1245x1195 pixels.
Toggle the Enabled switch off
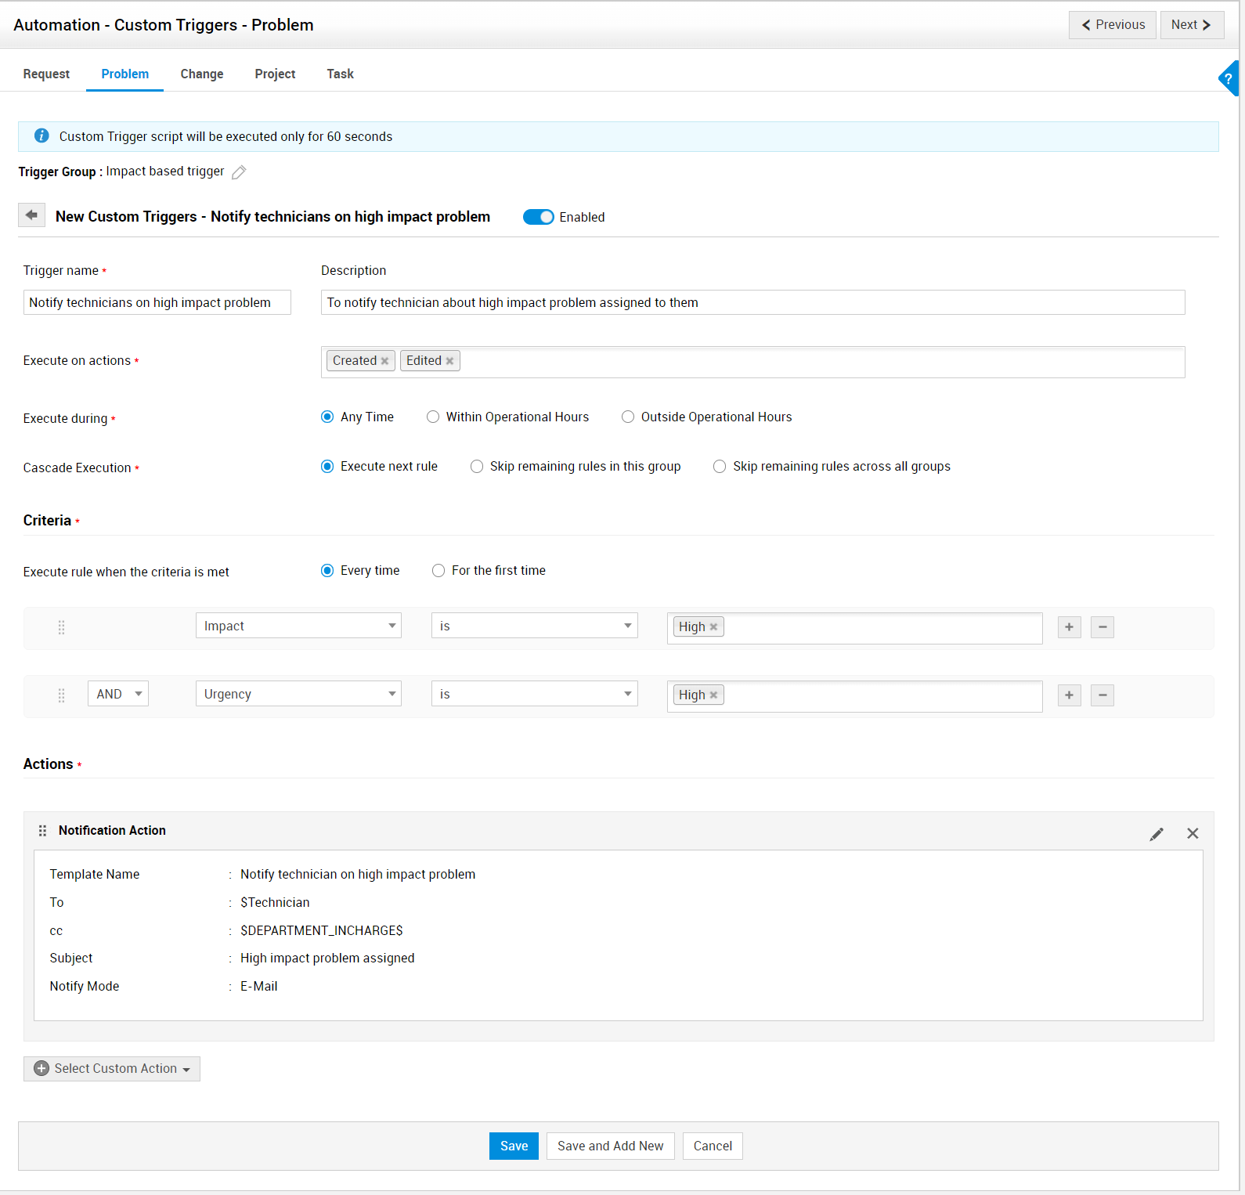[539, 217]
